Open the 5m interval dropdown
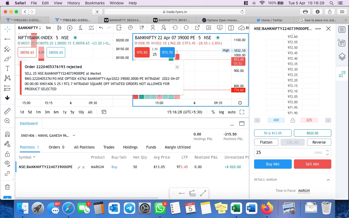The height and width of the screenshot is (218, 349). pos(48,28)
